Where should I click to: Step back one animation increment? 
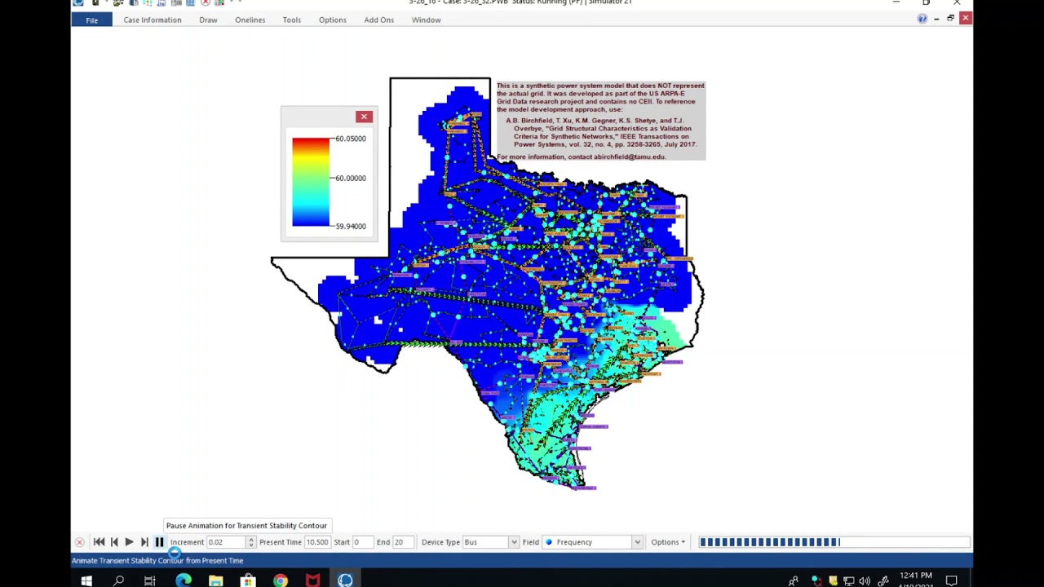[114, 542]
